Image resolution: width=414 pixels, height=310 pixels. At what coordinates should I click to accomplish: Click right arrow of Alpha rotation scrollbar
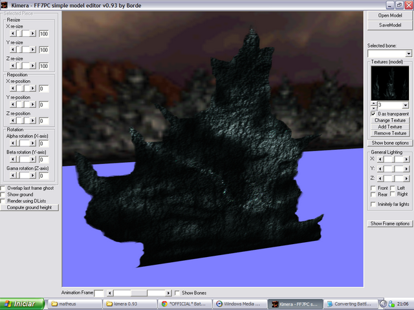33,143
